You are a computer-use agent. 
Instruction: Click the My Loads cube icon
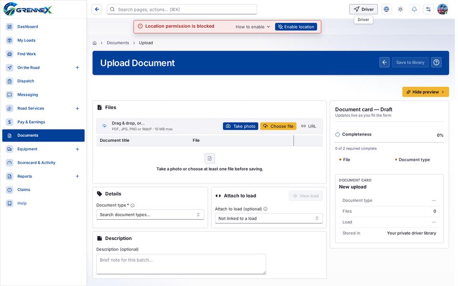tap(10, 40)
